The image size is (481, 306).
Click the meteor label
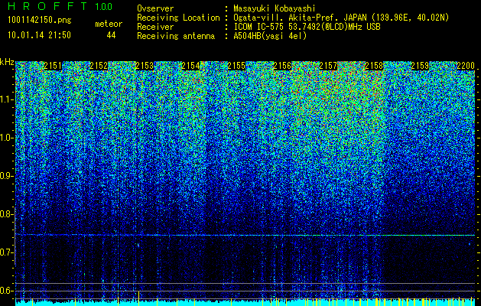(x=109, y=24)
